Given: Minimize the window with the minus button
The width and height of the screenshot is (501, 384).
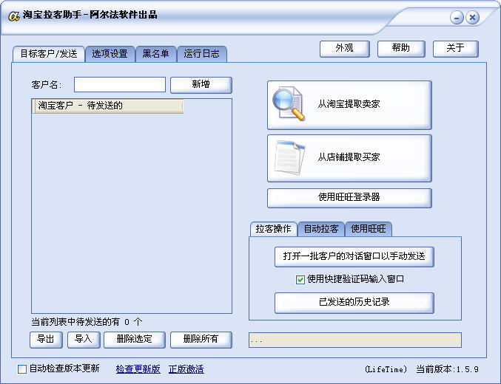Looking at the screenshot, I should (457, 18).
